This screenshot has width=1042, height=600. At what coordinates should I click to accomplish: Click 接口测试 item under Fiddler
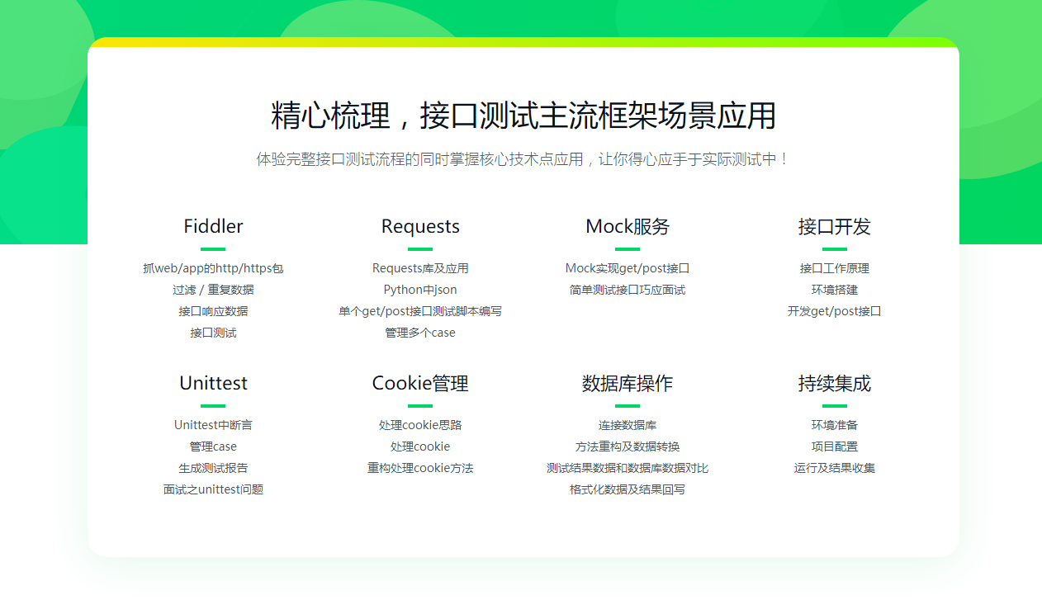coord(213,333)
